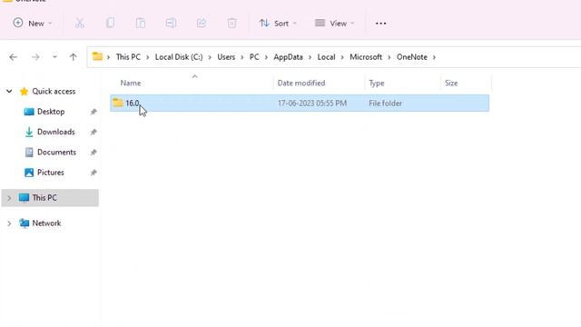Sort by Date modified column

(301, 83)
